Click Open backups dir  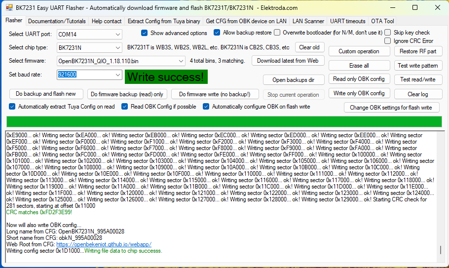point(293,80)
